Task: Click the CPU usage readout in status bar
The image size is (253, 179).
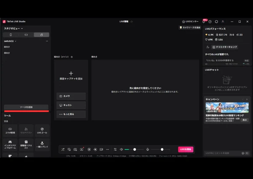Action: coord(71,156)
